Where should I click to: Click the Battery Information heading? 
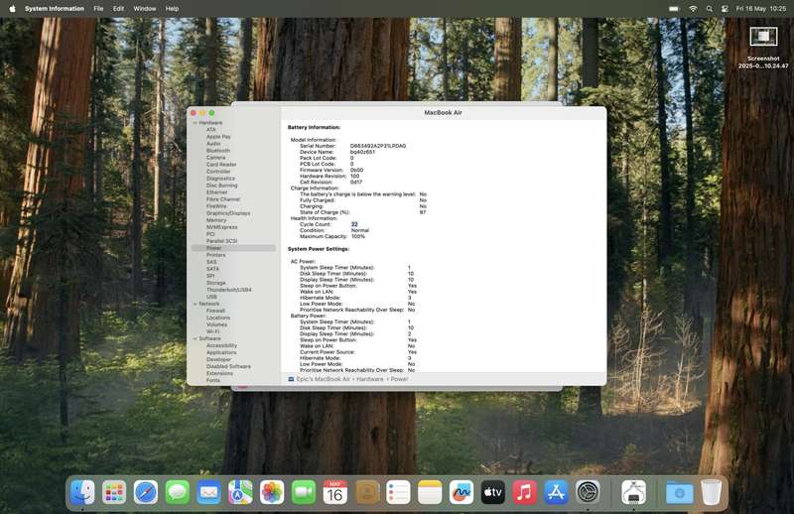coord(314,127)
